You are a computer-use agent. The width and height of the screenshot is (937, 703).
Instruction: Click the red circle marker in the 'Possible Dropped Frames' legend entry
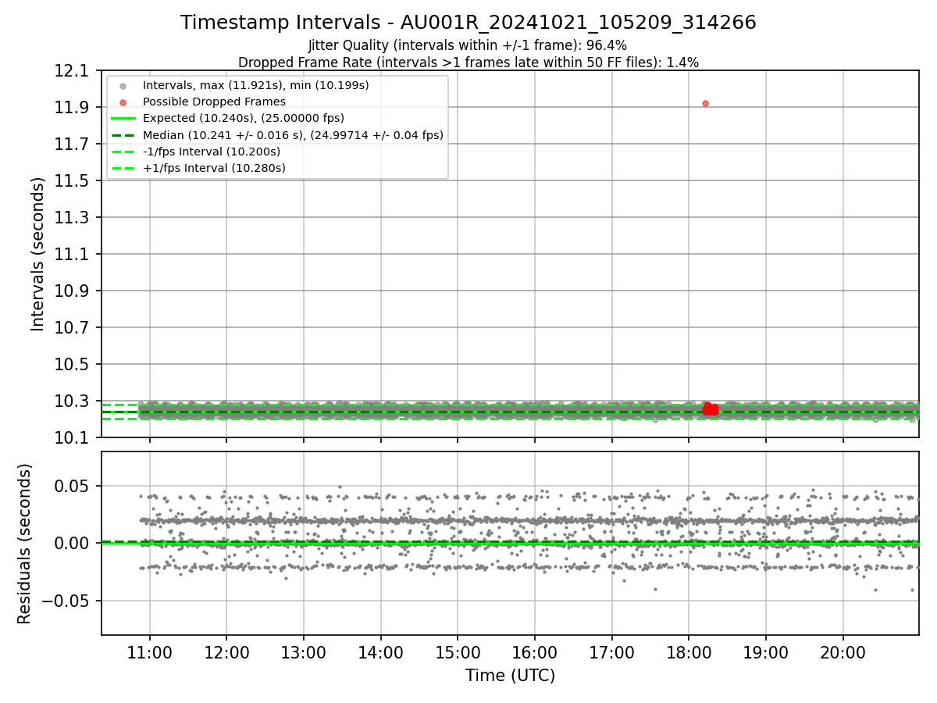pos(123,102)
